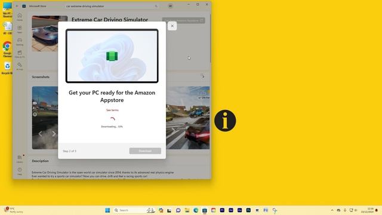This screenshot has width=382, height=215.
Task: Click the Screenshots section heading
Action: [x=41, y=77]
